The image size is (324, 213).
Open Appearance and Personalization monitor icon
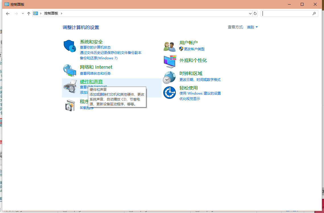coord(170,61)
